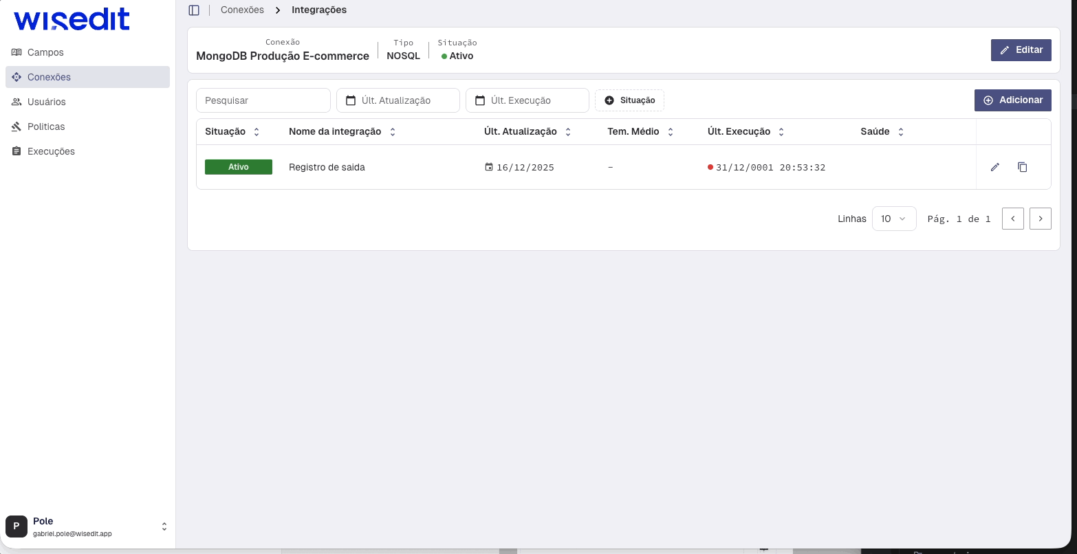
Task: Open the Situação filter selector
Action: tap(629, 100)
